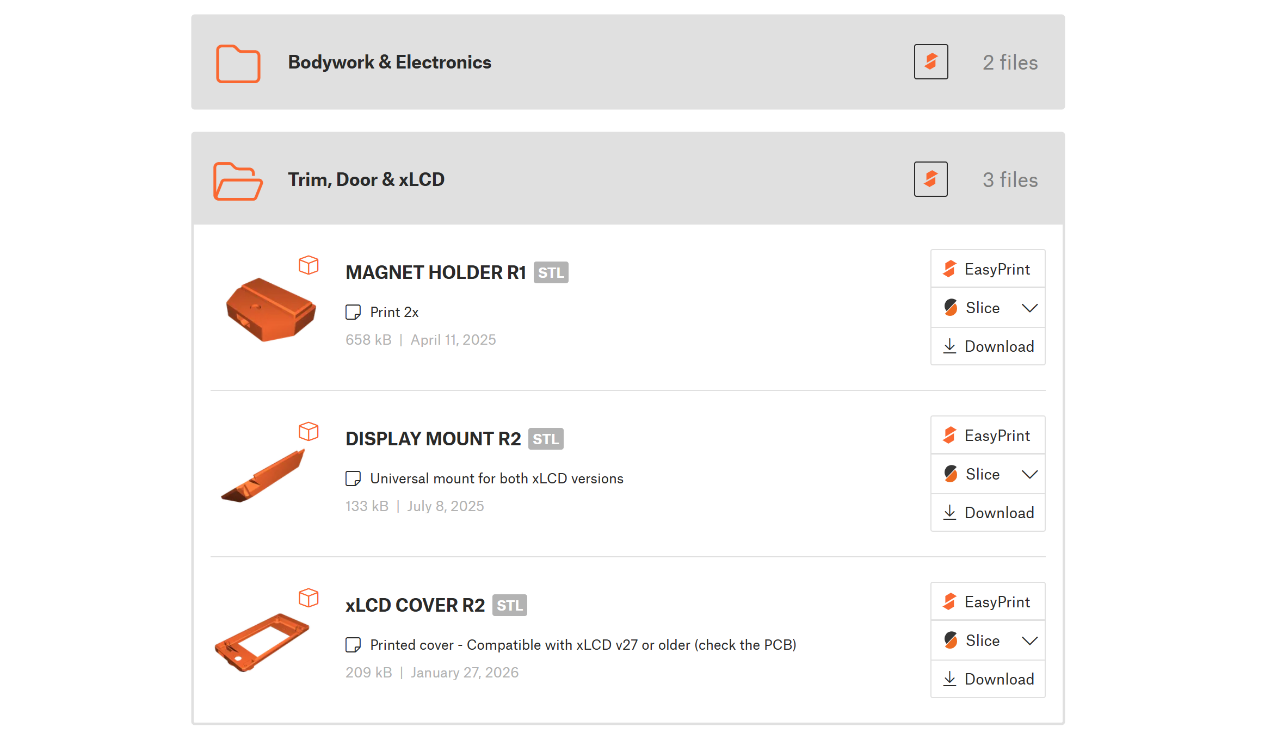Screen dimensions: 1277x740
Task: Open the MAGNET HOLDER R1 model thumbnail
Action: 271,309
